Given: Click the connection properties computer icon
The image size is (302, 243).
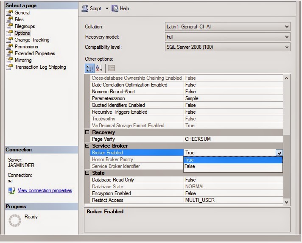Looking at the screenshot, I should click(11, 190).
